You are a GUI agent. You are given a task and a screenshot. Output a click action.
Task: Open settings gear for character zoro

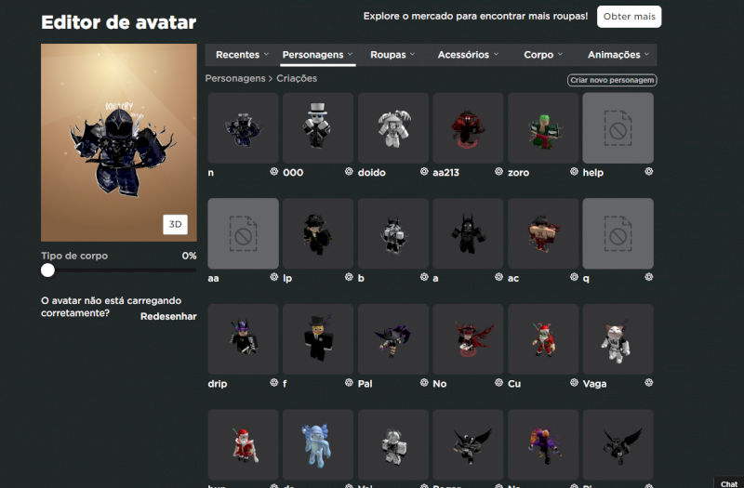click(574, 172)
